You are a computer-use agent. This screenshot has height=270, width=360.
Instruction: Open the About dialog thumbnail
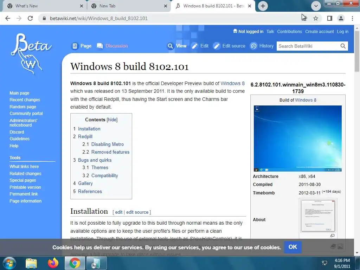point(318,216)
